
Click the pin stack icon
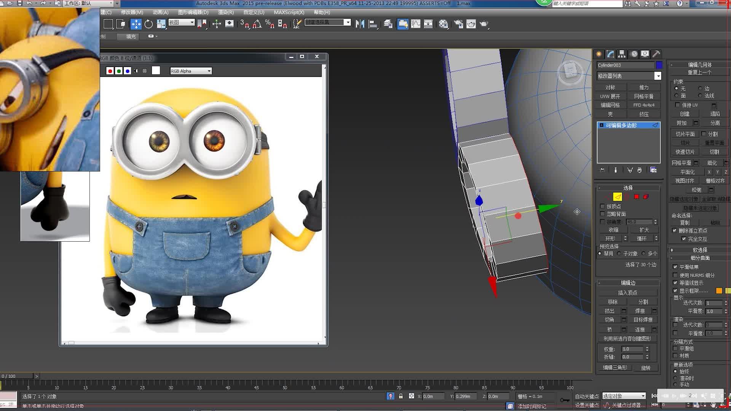(602, 170)
